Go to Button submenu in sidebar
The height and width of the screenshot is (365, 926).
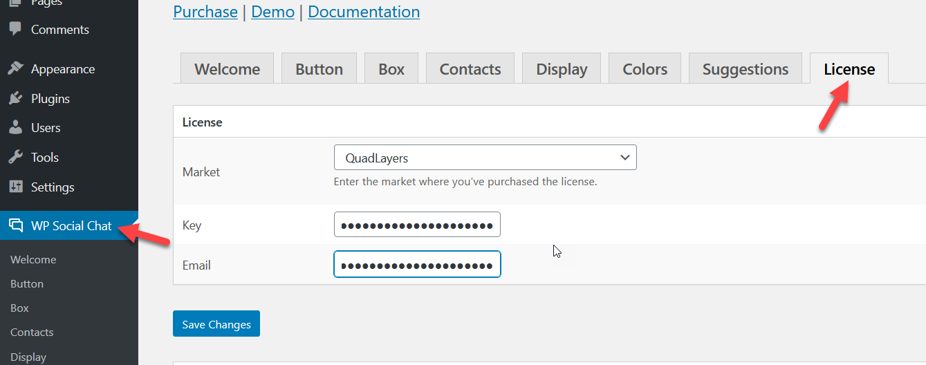[x=27, y=284]
